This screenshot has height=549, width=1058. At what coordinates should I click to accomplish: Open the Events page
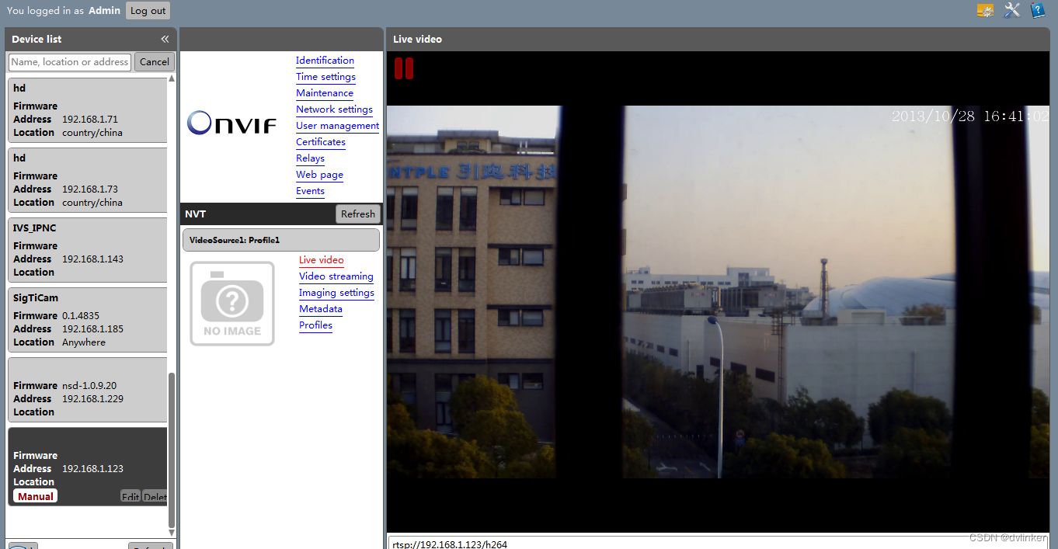(x=310, y=191)
